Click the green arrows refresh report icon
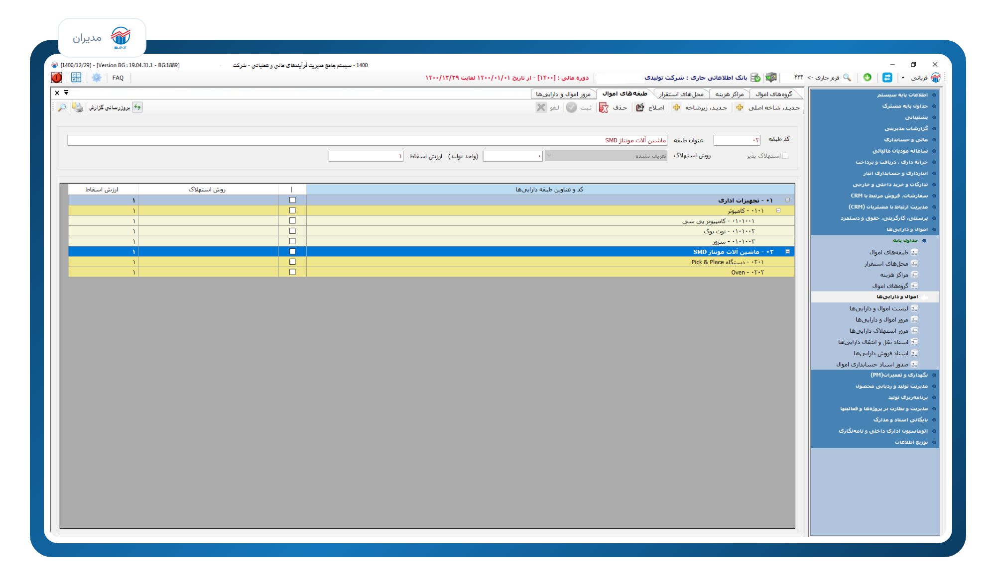Image resolution: width=996 pixels, height=587 pixels. (x=137, y=107)
